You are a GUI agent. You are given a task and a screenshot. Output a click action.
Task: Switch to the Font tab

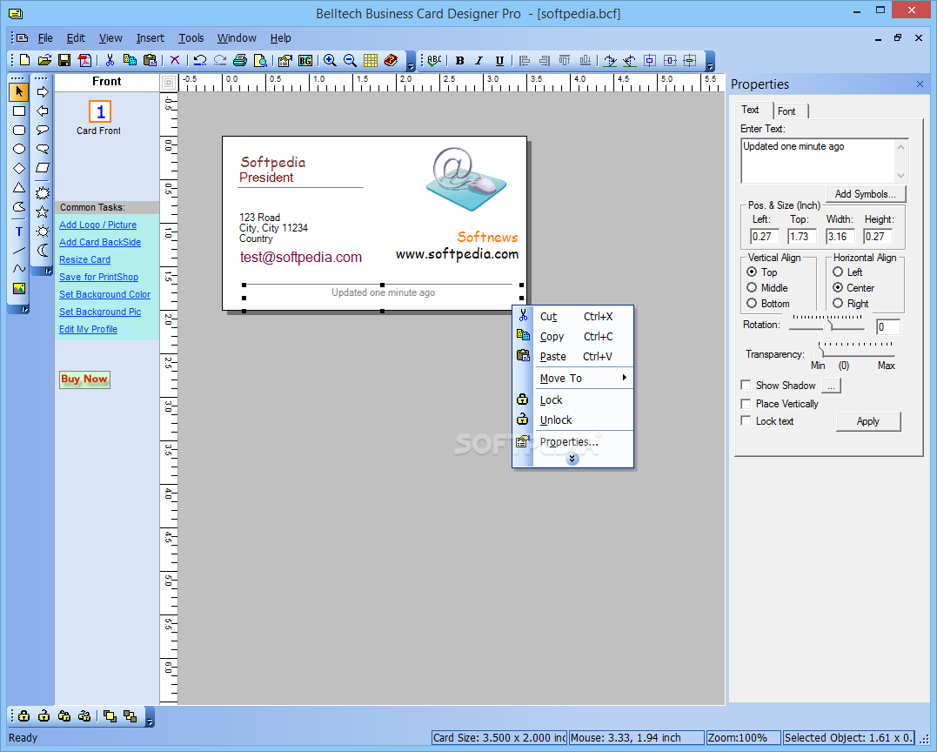[x=789, y=111]
